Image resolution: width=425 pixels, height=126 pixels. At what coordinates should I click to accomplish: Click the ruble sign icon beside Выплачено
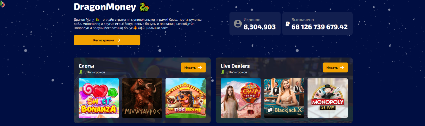(288, 24)
